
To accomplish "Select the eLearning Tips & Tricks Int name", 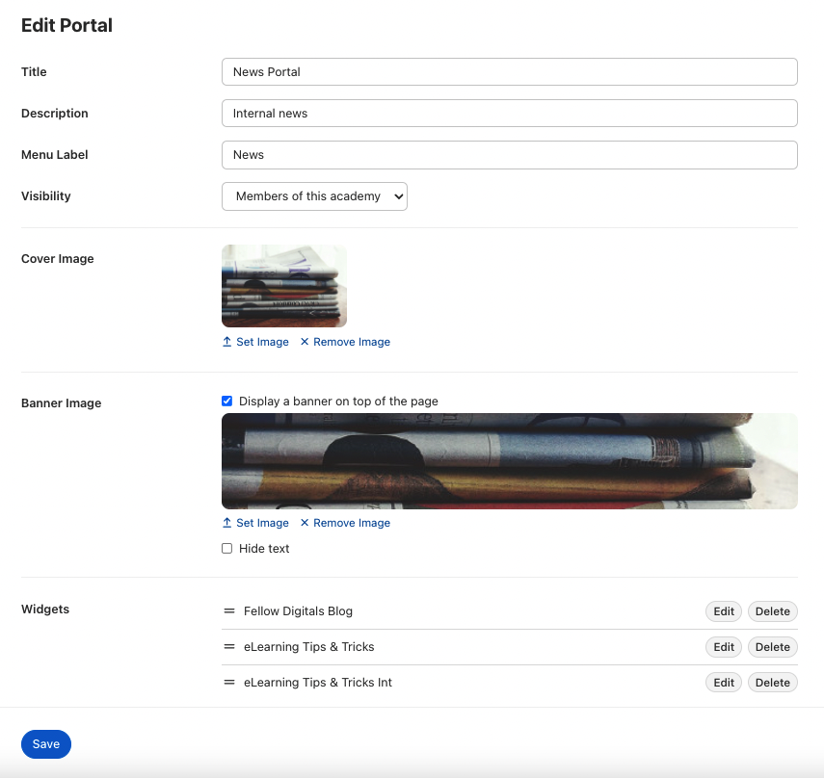I will pyautogui.click(x=318, y=683).
